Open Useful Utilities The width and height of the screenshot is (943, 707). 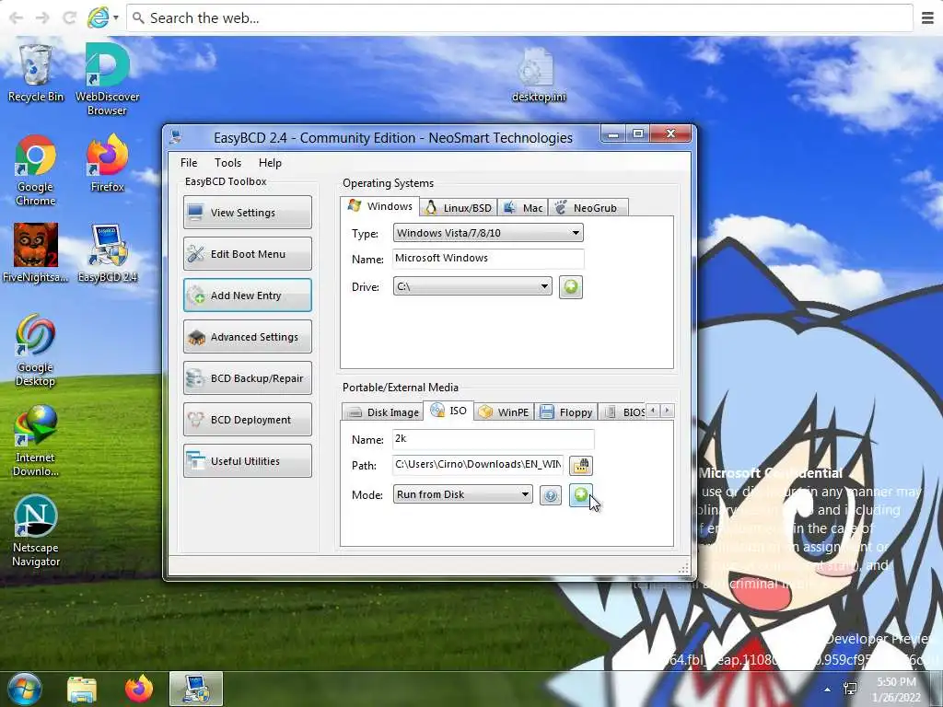pos(248,461)
